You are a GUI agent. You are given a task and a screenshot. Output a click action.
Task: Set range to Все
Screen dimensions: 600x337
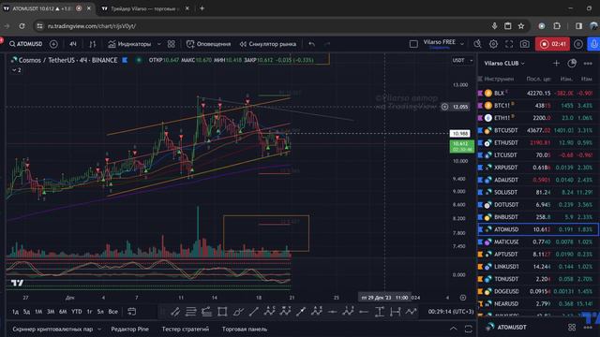[112, 312]
